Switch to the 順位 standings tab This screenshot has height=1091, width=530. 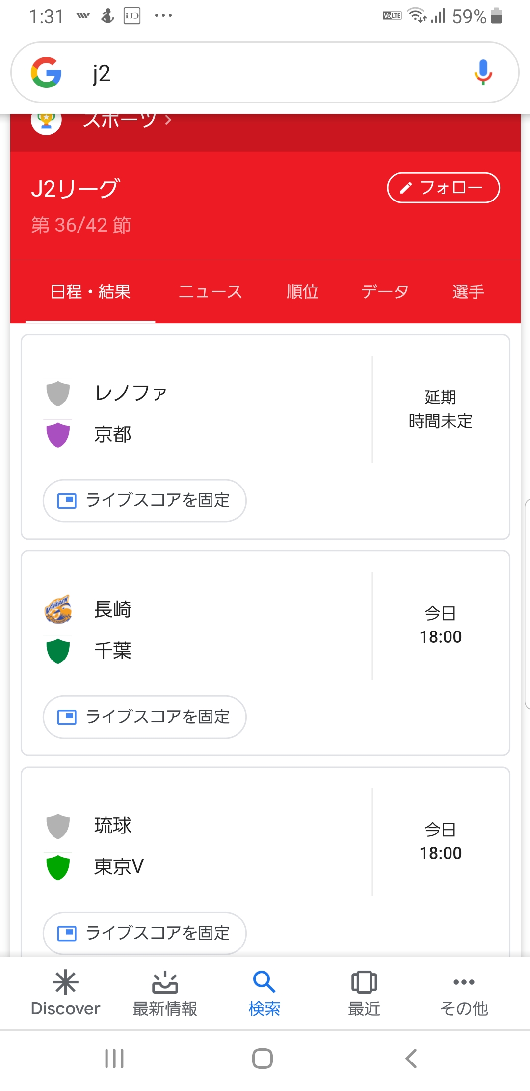[302, 292]
